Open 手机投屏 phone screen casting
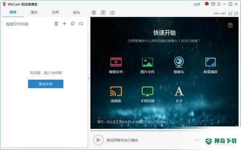This screenshot has height=150, width=241. [x=147, y=94]
